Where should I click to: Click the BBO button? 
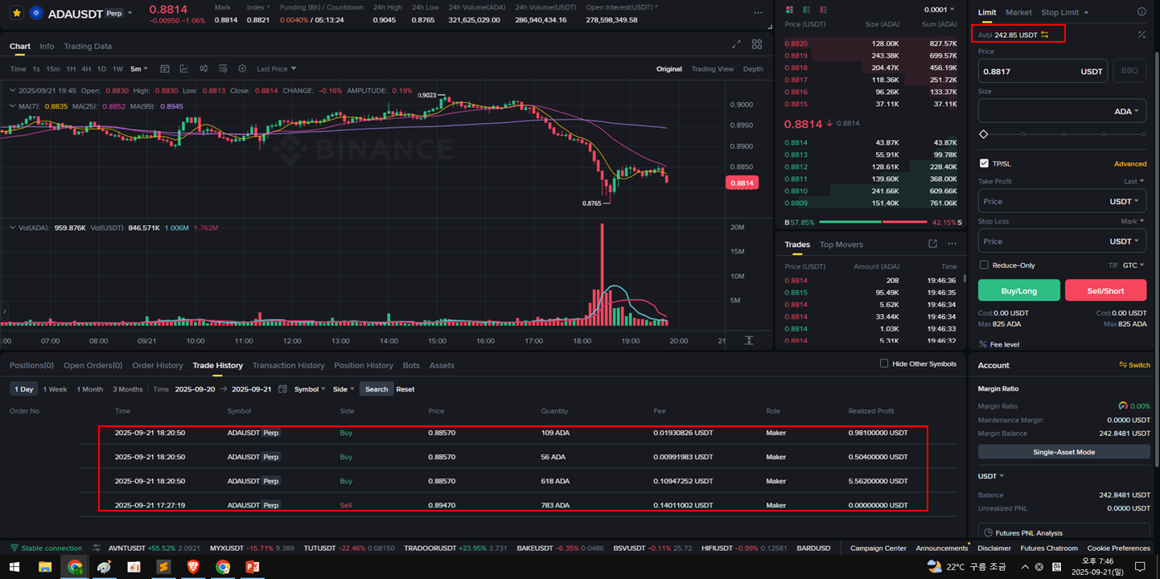[x=1129, y=71]
